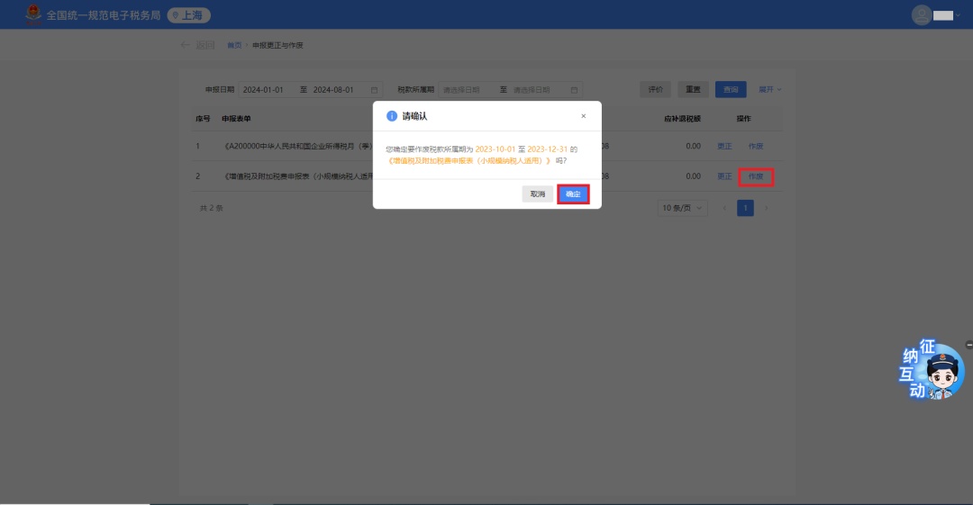This screenshot has width=973, height=505.
Task: Click the 重置 button
Action: pyautogui.click(x=693, y=89)
